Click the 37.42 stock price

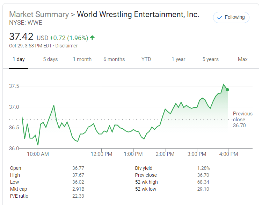(21, 37)
